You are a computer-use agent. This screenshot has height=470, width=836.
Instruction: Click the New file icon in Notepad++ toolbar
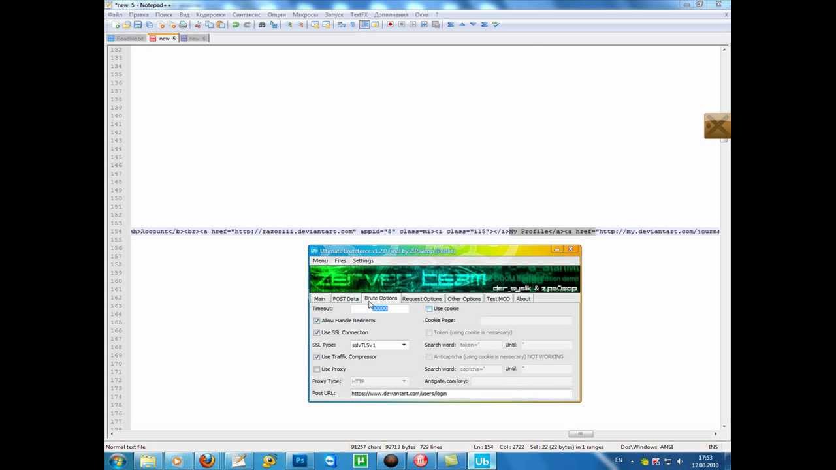(116, 25)
